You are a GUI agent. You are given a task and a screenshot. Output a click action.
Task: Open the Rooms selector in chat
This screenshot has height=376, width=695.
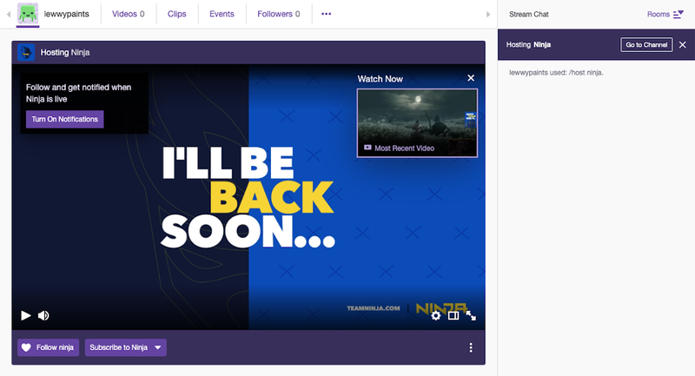pos(665,14)
